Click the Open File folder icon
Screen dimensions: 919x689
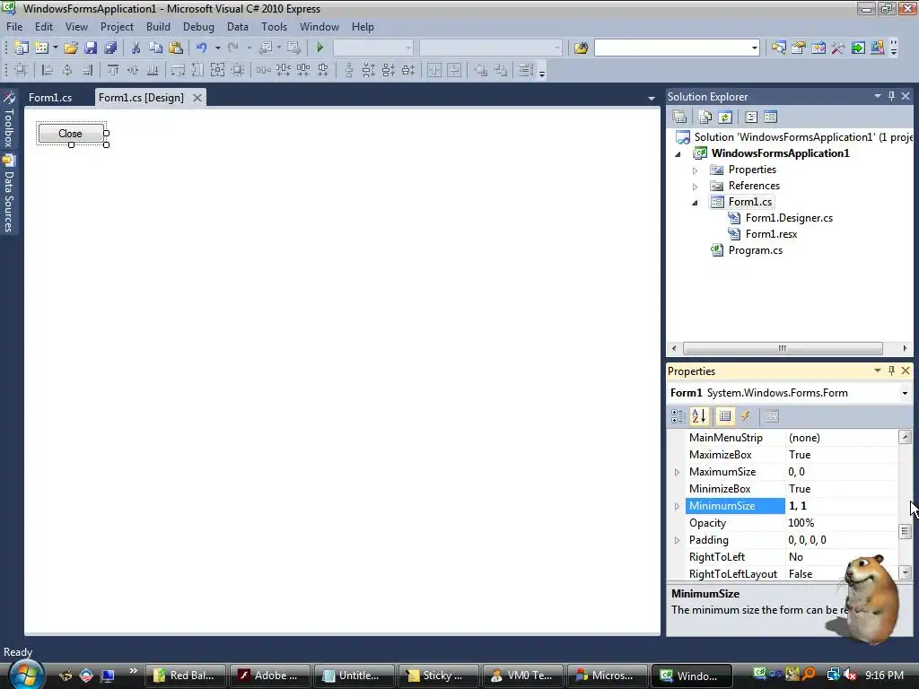coord(71,48)
